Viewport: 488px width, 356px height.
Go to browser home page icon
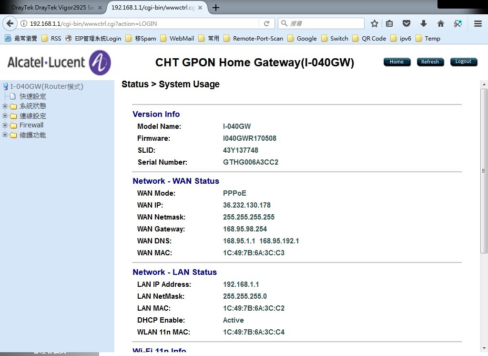point(441,23)
